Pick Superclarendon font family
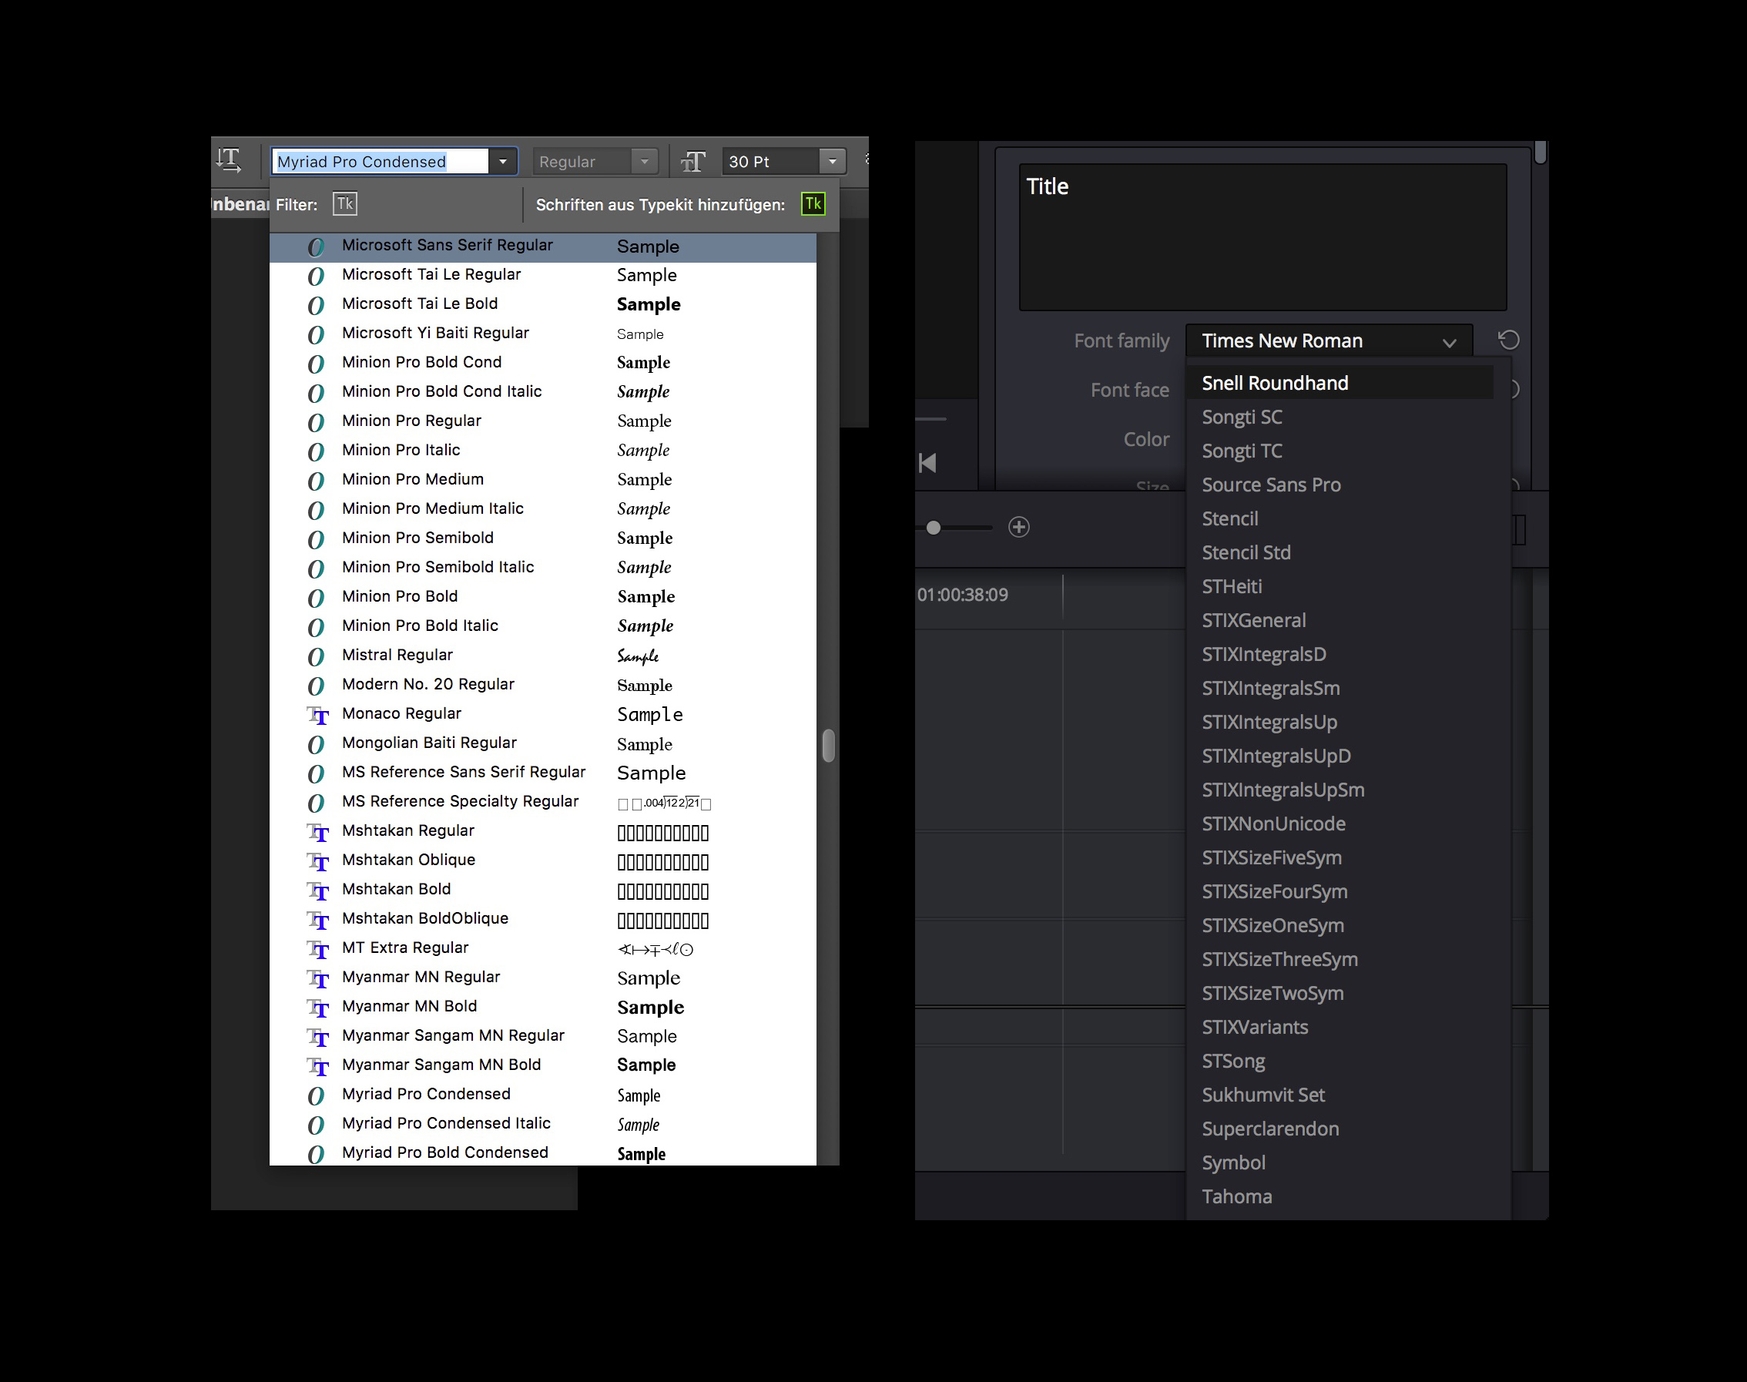The width and height of the screenshot is (1747, 1382). point(1340,1129)
